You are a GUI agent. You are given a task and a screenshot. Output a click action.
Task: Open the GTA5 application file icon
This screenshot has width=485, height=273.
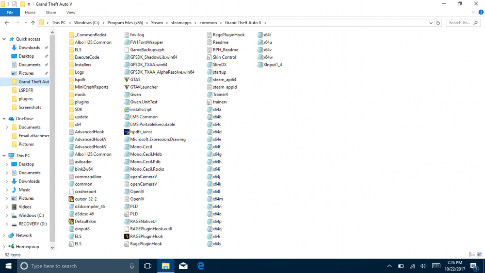pos(127,80)
